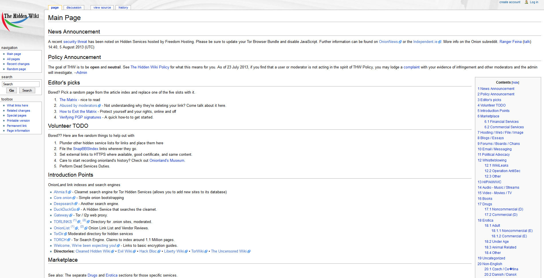Jump to 20.2 Danish / Dansk

pyautogui.click(x=500, y=275)
